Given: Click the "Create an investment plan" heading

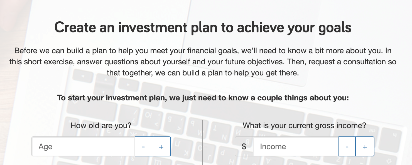Looking at the screenshot, I should click(203, 27).
